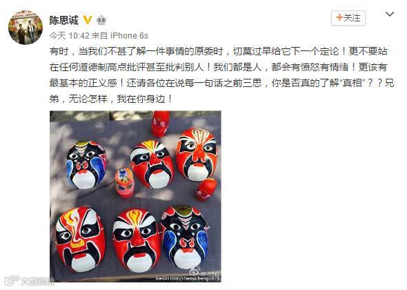The height and width of the screenshot is (290, 407).
Task: Click the top-left blue and black mask
Action: coord(86,165)
